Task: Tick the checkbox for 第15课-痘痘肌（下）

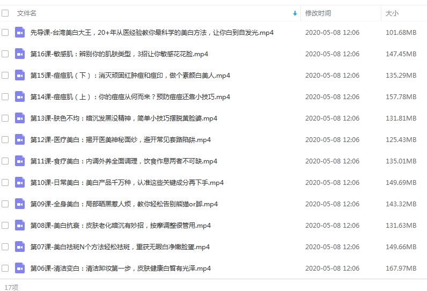Action: (5, 76)
